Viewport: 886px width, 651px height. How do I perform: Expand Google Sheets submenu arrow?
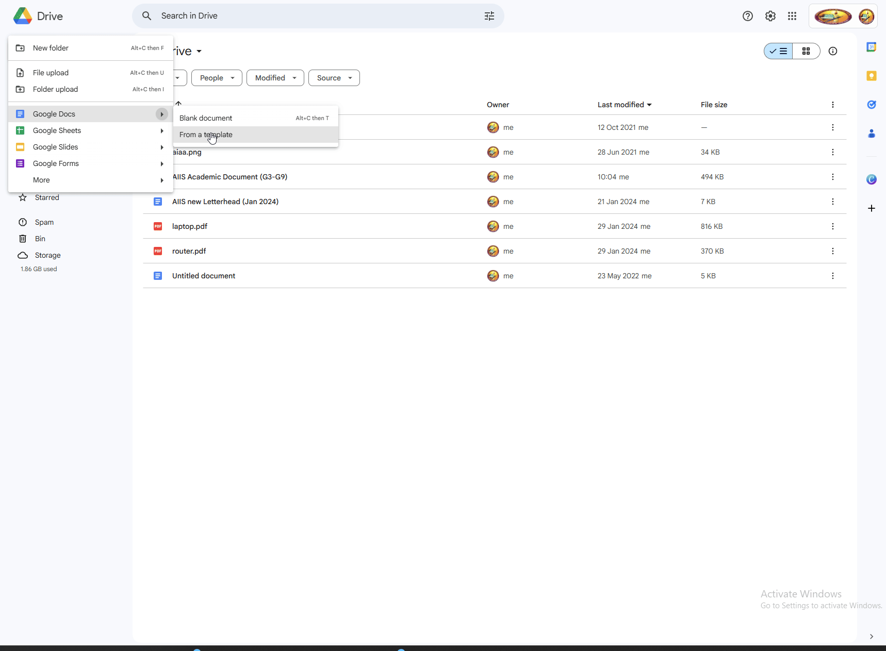161,130
